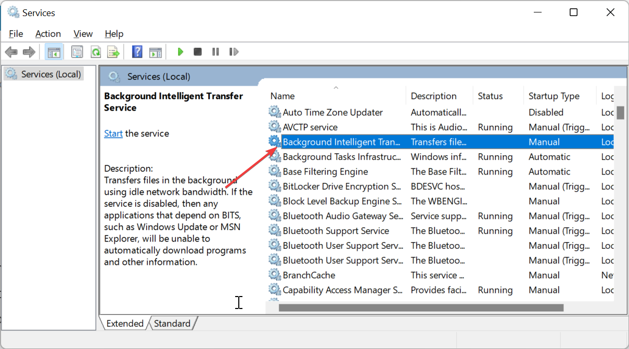Viewport: 629px width, 349px height.
Task: Switch to the Standard tab
Action: coord(172,324)
